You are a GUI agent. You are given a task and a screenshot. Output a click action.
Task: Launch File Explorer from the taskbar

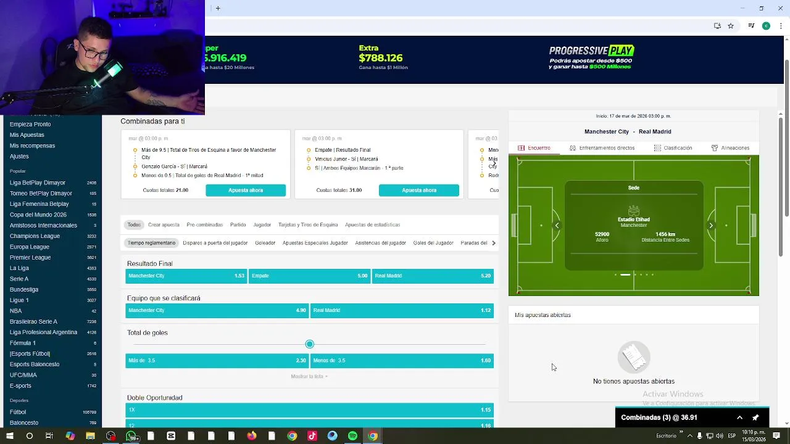(90, 436)
